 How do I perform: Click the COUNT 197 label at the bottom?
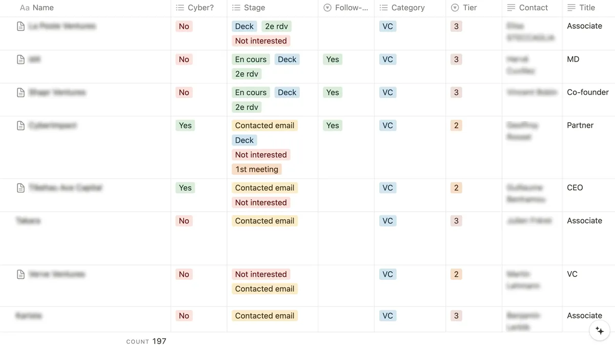[147, 341]
